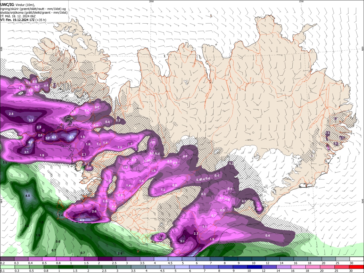364x273 pixels.
Task: Click the '20W' longitude label
Action: (151, 1)
